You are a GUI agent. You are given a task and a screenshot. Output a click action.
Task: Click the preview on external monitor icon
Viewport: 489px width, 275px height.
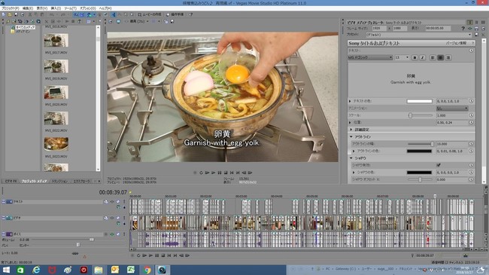(118, 22)
